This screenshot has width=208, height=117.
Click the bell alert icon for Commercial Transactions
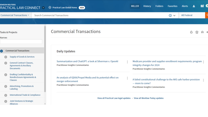(191, 32)
